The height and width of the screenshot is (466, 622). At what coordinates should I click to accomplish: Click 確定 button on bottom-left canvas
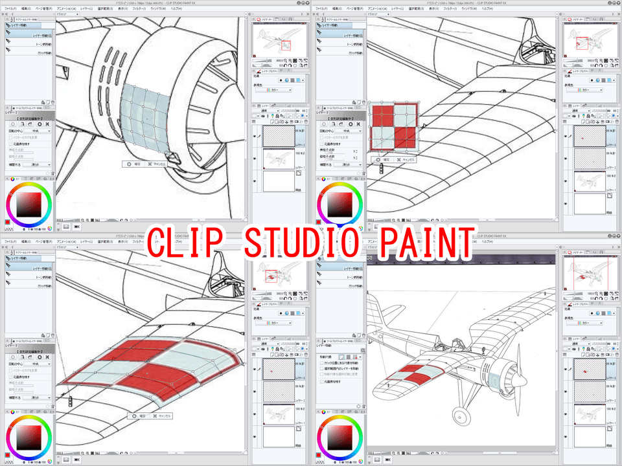(139, 416)
